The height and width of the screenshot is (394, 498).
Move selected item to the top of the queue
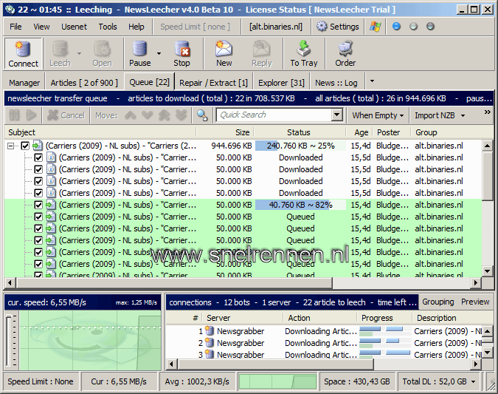(x=164, y=115)
